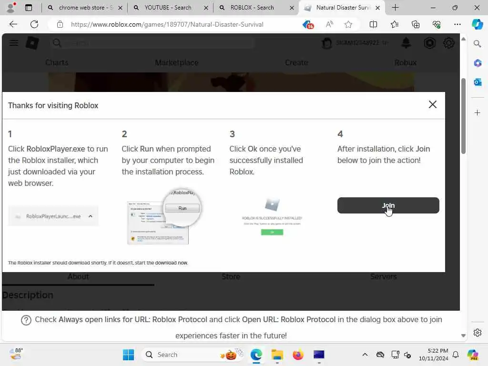Open the blue window app on taskbar

point(319,355)
